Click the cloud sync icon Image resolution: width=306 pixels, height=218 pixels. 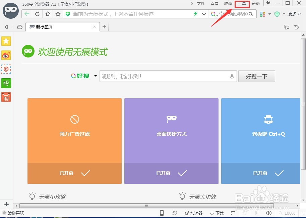click(20, 27)
